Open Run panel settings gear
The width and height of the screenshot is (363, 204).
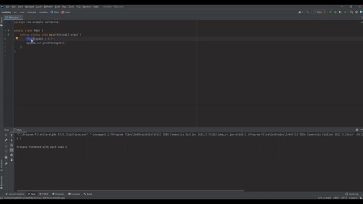(357, 130)
